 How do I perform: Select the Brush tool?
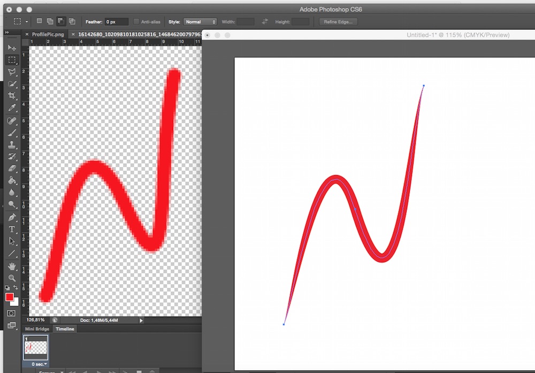click(12, 133)
